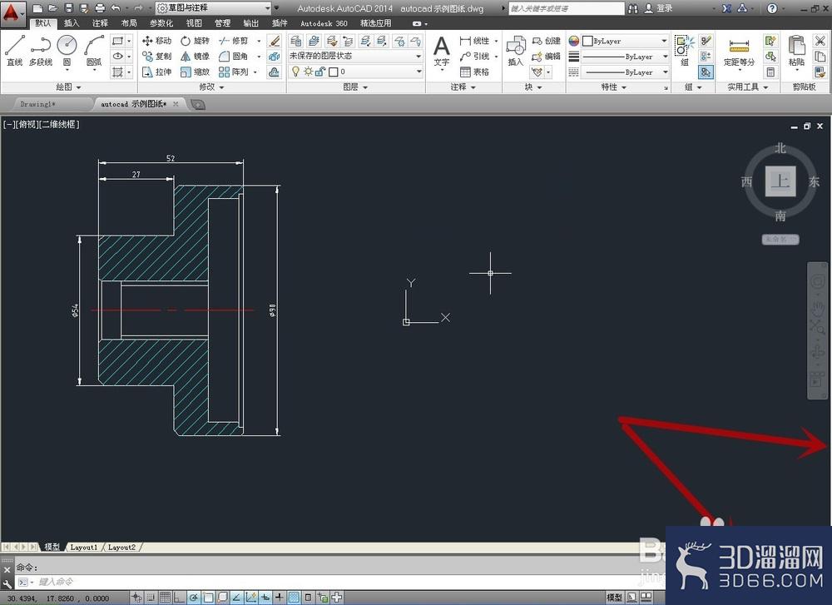The image size is (832, 605).
Task: Click the Insert block (插入) icon
Action: [x=515, y=52]
